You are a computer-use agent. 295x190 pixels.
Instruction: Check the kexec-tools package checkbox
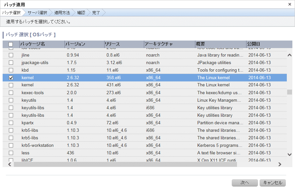click(11, 93)
